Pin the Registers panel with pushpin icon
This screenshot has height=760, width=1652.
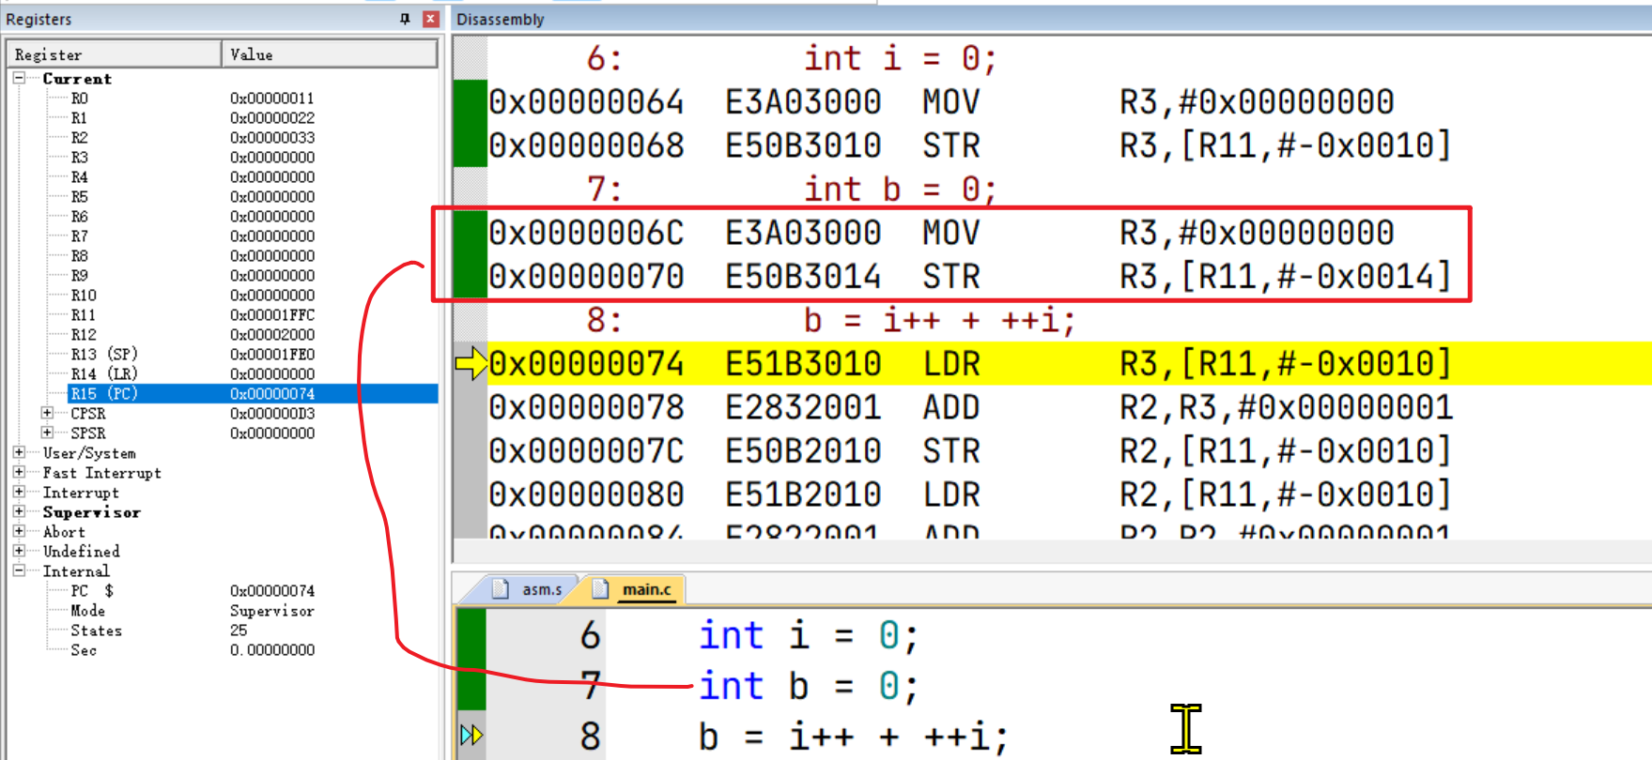405,19
